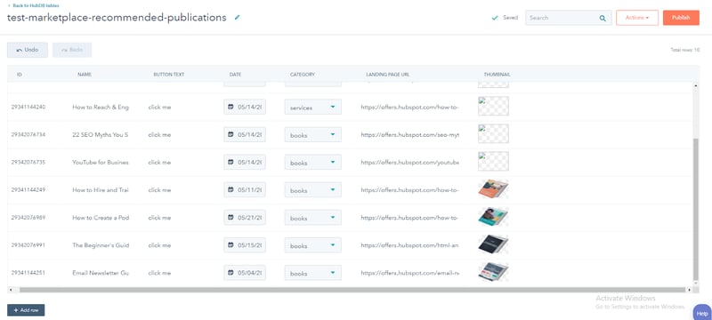Click the table's horizontal scrollbar

point(352,289)
